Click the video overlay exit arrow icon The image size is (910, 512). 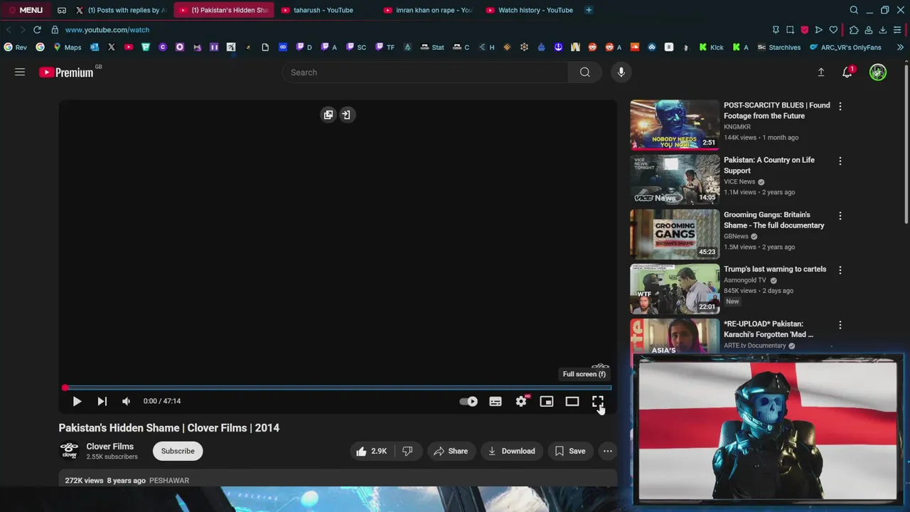[x=346, y=114]
